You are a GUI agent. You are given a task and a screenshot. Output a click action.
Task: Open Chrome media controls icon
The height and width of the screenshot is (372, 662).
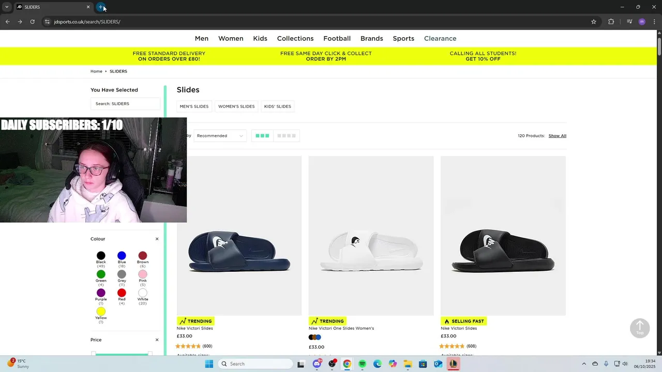click(629, 22)
